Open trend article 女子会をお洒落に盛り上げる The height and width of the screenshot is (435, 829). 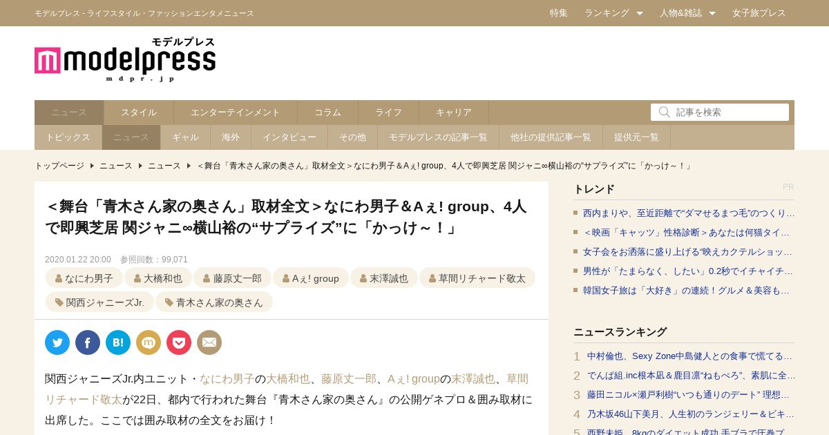(689, 252)
